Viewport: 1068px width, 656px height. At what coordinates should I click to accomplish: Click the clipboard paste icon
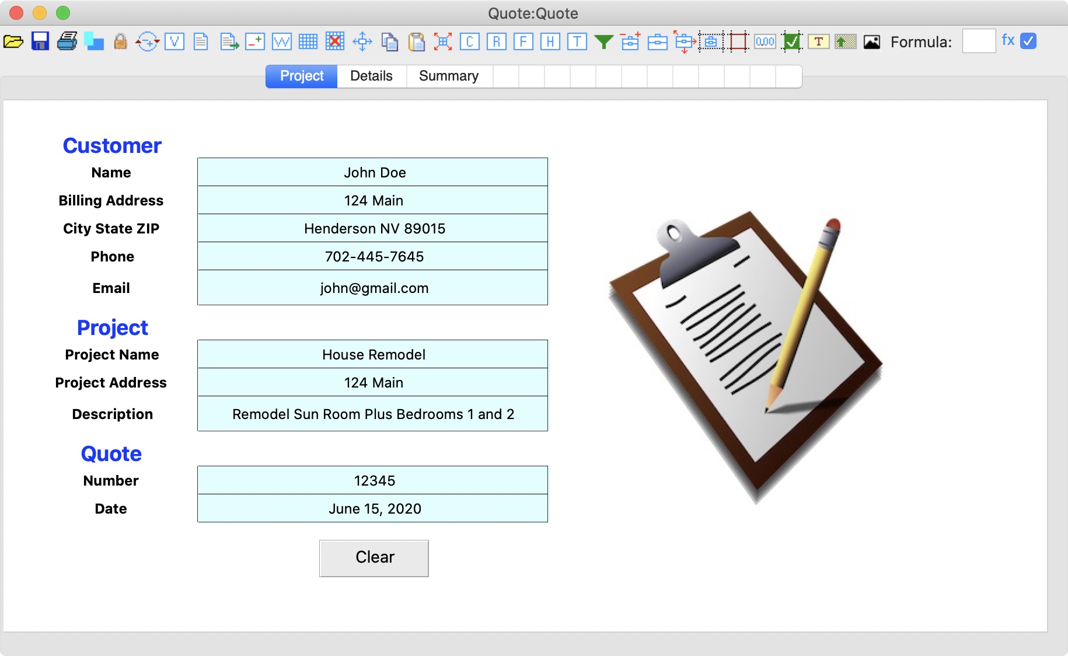(x=417, y=41)
